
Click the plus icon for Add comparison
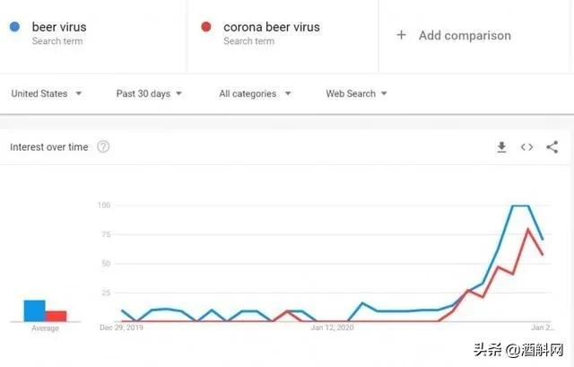[x=401, y=35]
